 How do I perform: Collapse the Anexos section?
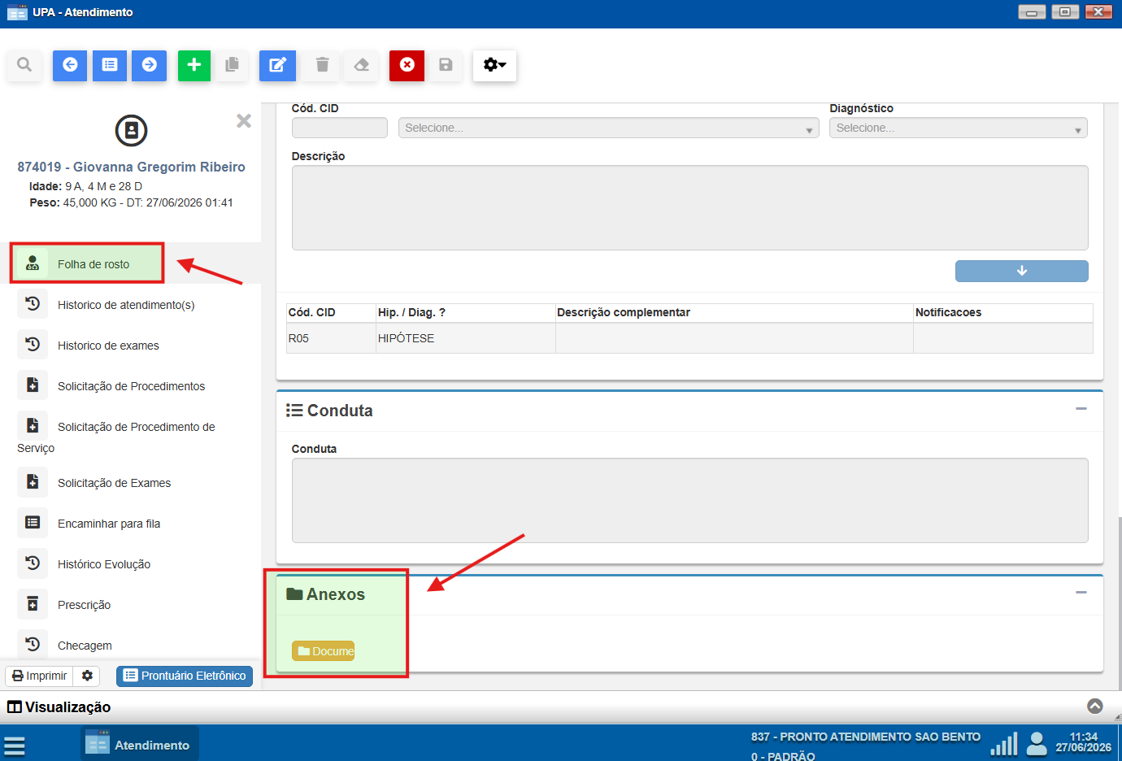point(1081,592)
